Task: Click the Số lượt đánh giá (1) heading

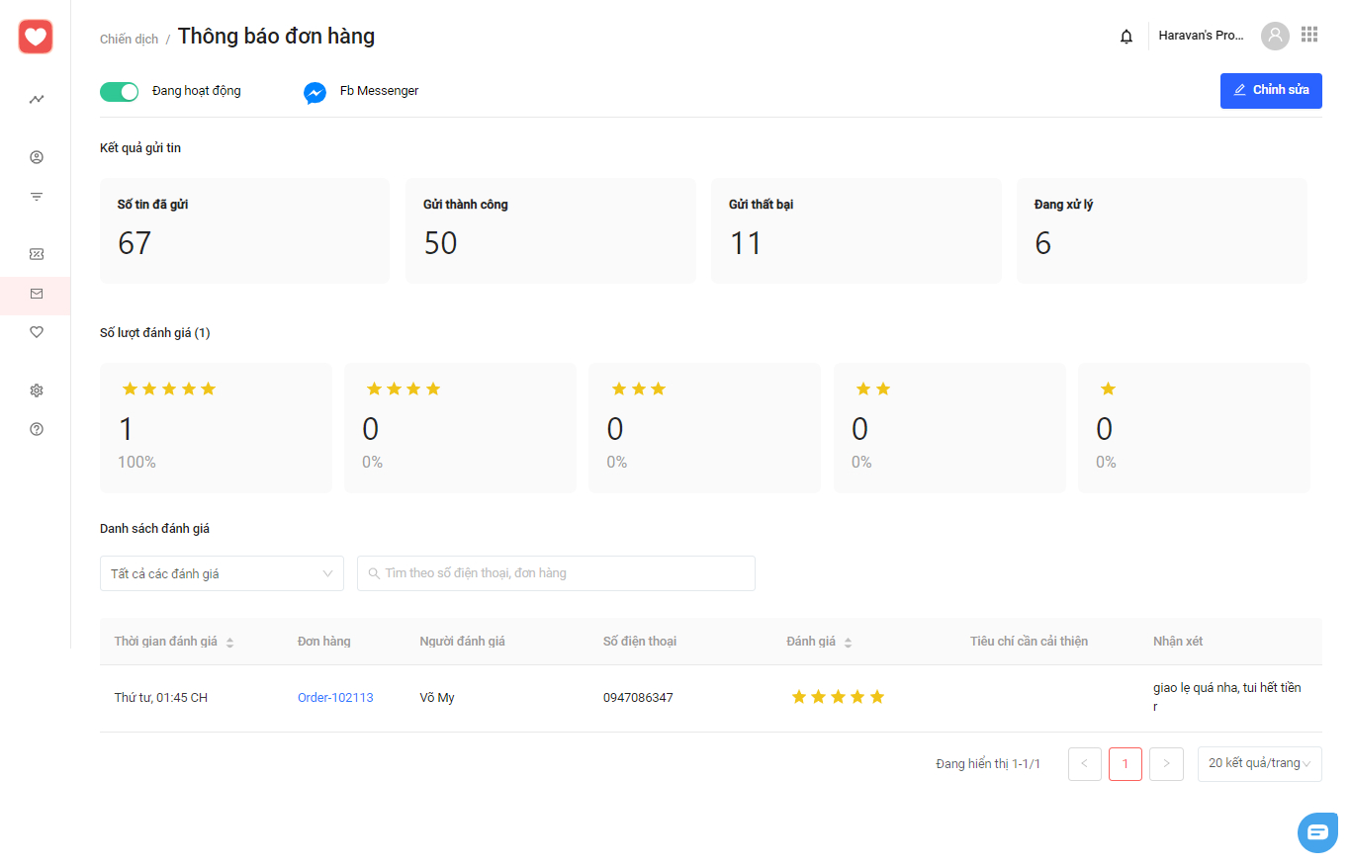Action: (155, 333)
